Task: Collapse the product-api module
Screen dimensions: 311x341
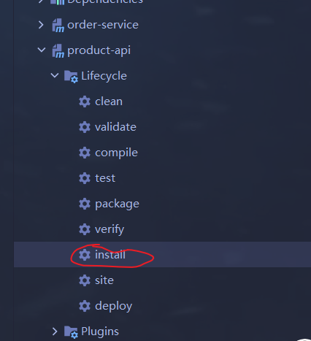Action: click(42, 50)
